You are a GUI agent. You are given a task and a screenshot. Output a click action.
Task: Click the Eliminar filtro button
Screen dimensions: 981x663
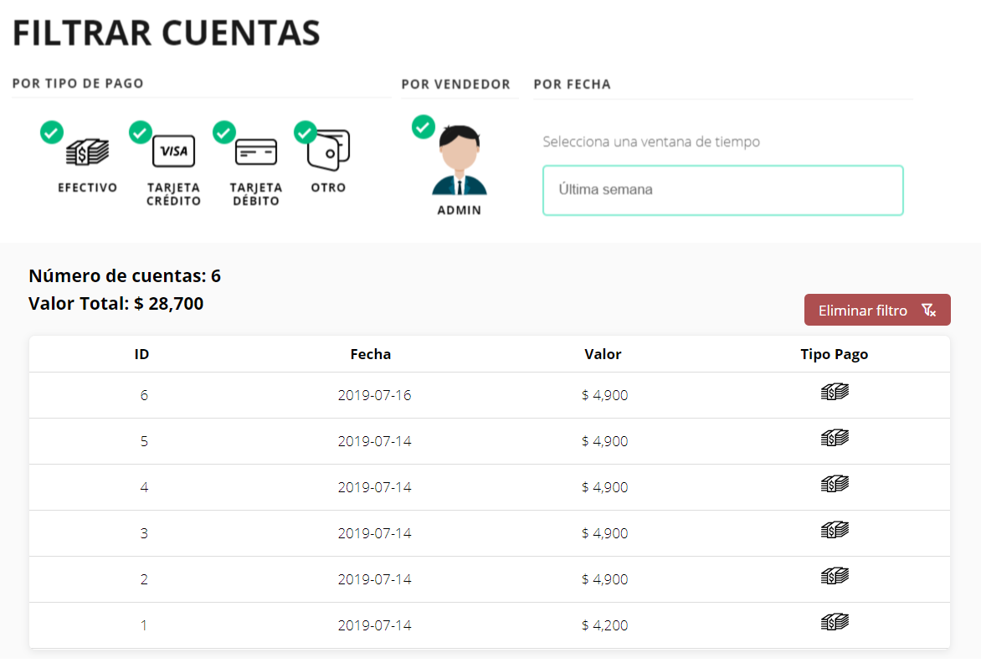tap(877, 310)
